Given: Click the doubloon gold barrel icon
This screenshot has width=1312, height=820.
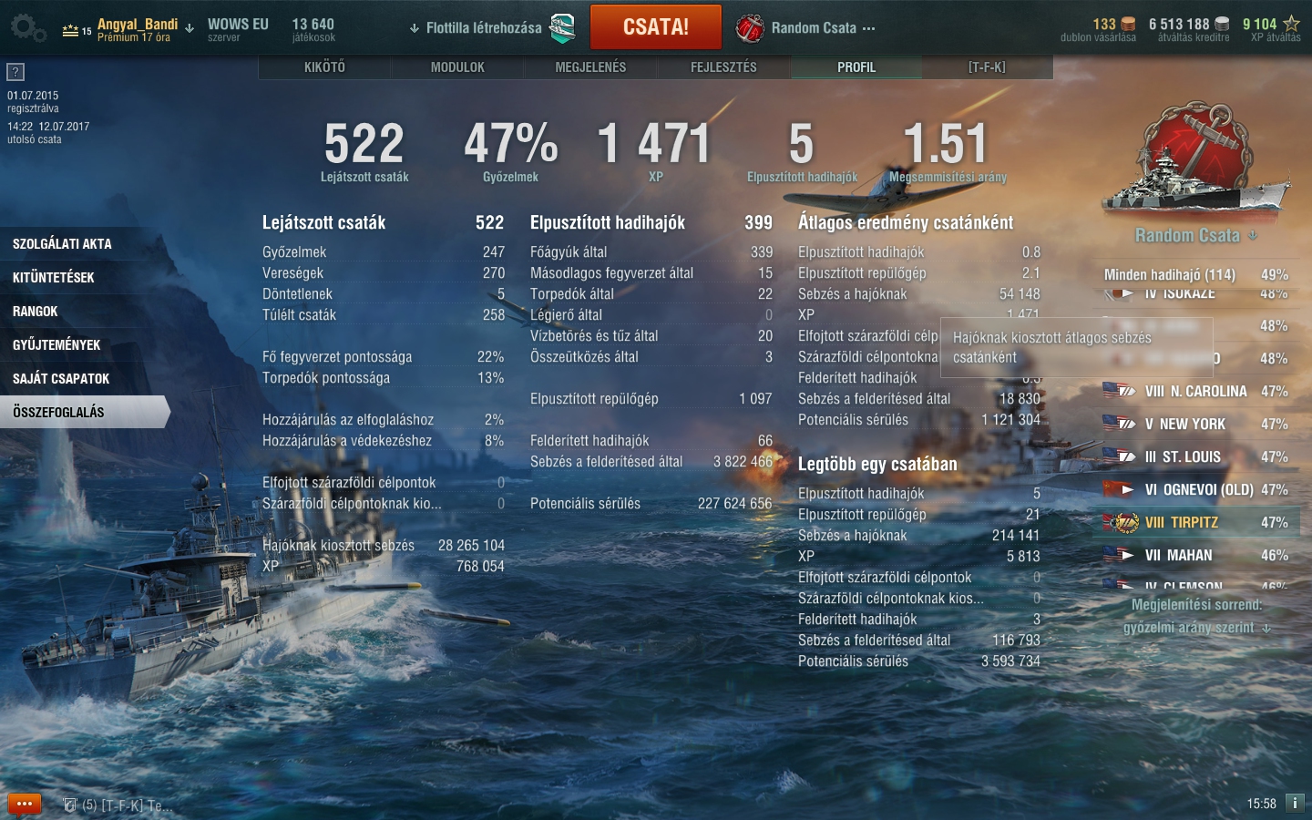Looking at the screenshot, I should (x=1128, y=24).
